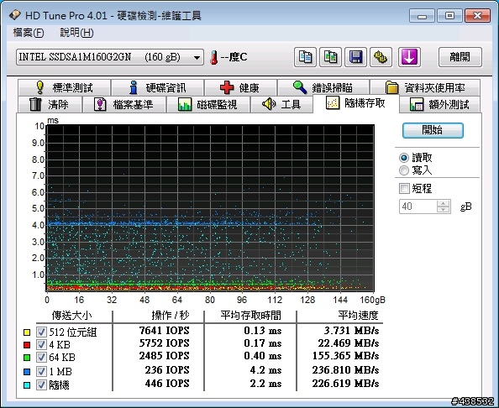Open the 說明(H) help menu

76,33
